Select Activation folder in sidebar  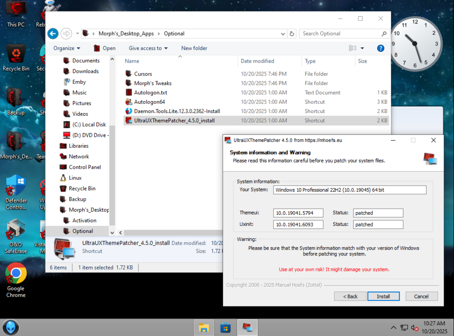[84, 220]
